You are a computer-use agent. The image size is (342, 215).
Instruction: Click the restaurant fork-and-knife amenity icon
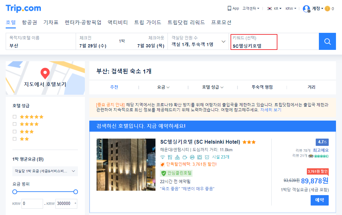pyautogui.click(x=170, y=157)
